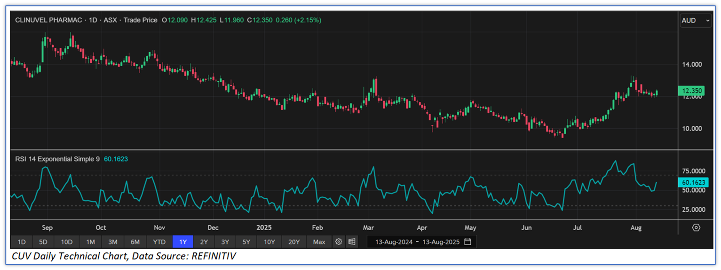
Task: Choose the 10D range button
Action: (66, 242)
